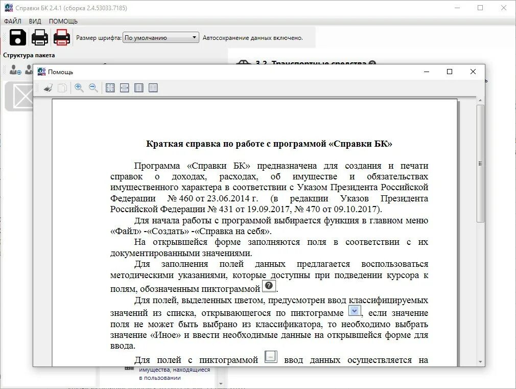This screenshot has width=516, height=389.
Task: Switch to single page view
Action: coord(139,87)
